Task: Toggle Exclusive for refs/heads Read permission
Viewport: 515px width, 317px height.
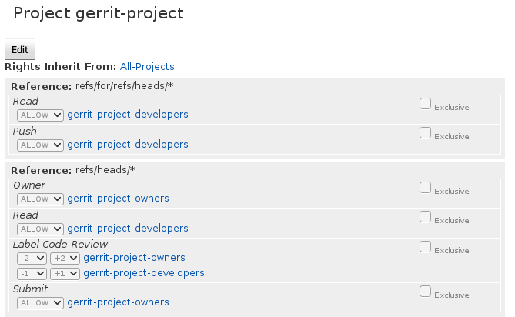Action: [x=425, y=217]
